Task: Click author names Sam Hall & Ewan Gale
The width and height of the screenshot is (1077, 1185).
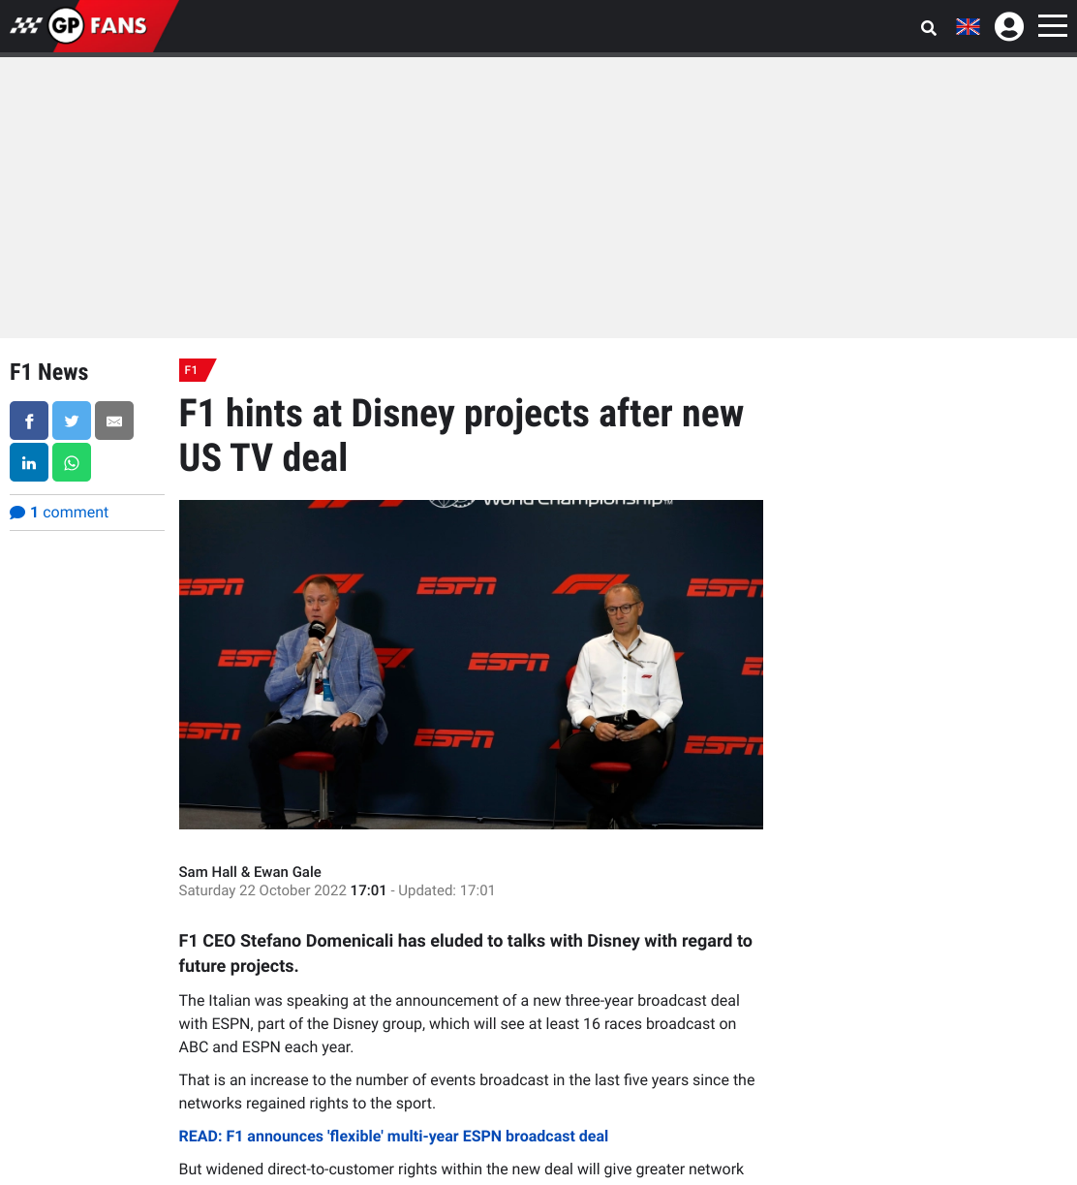Action: click(250, 872)
